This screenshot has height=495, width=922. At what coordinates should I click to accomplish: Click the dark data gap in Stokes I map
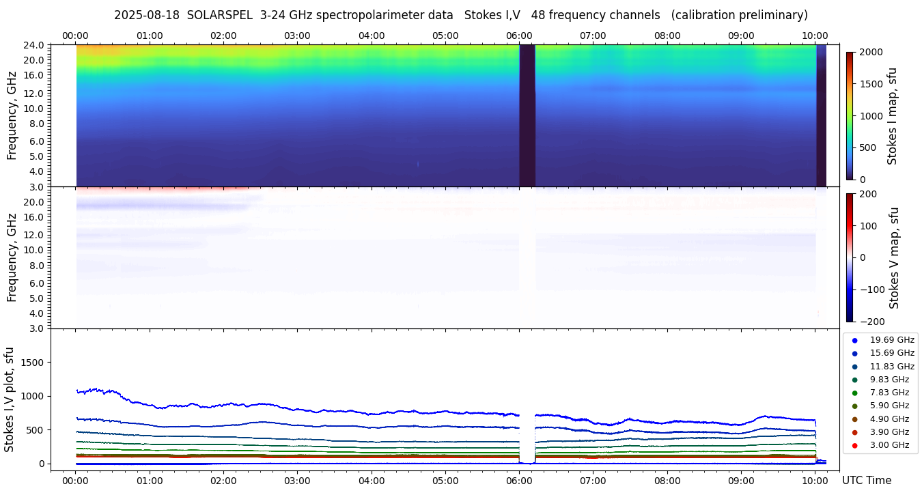pos(527,115)
